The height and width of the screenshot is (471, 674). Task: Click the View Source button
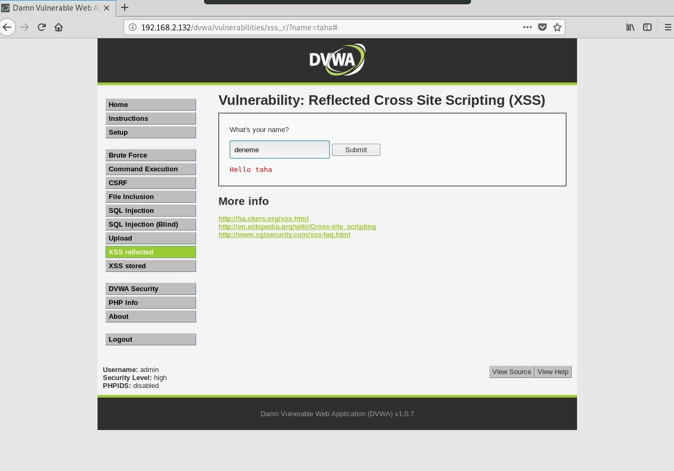(511, 372)
